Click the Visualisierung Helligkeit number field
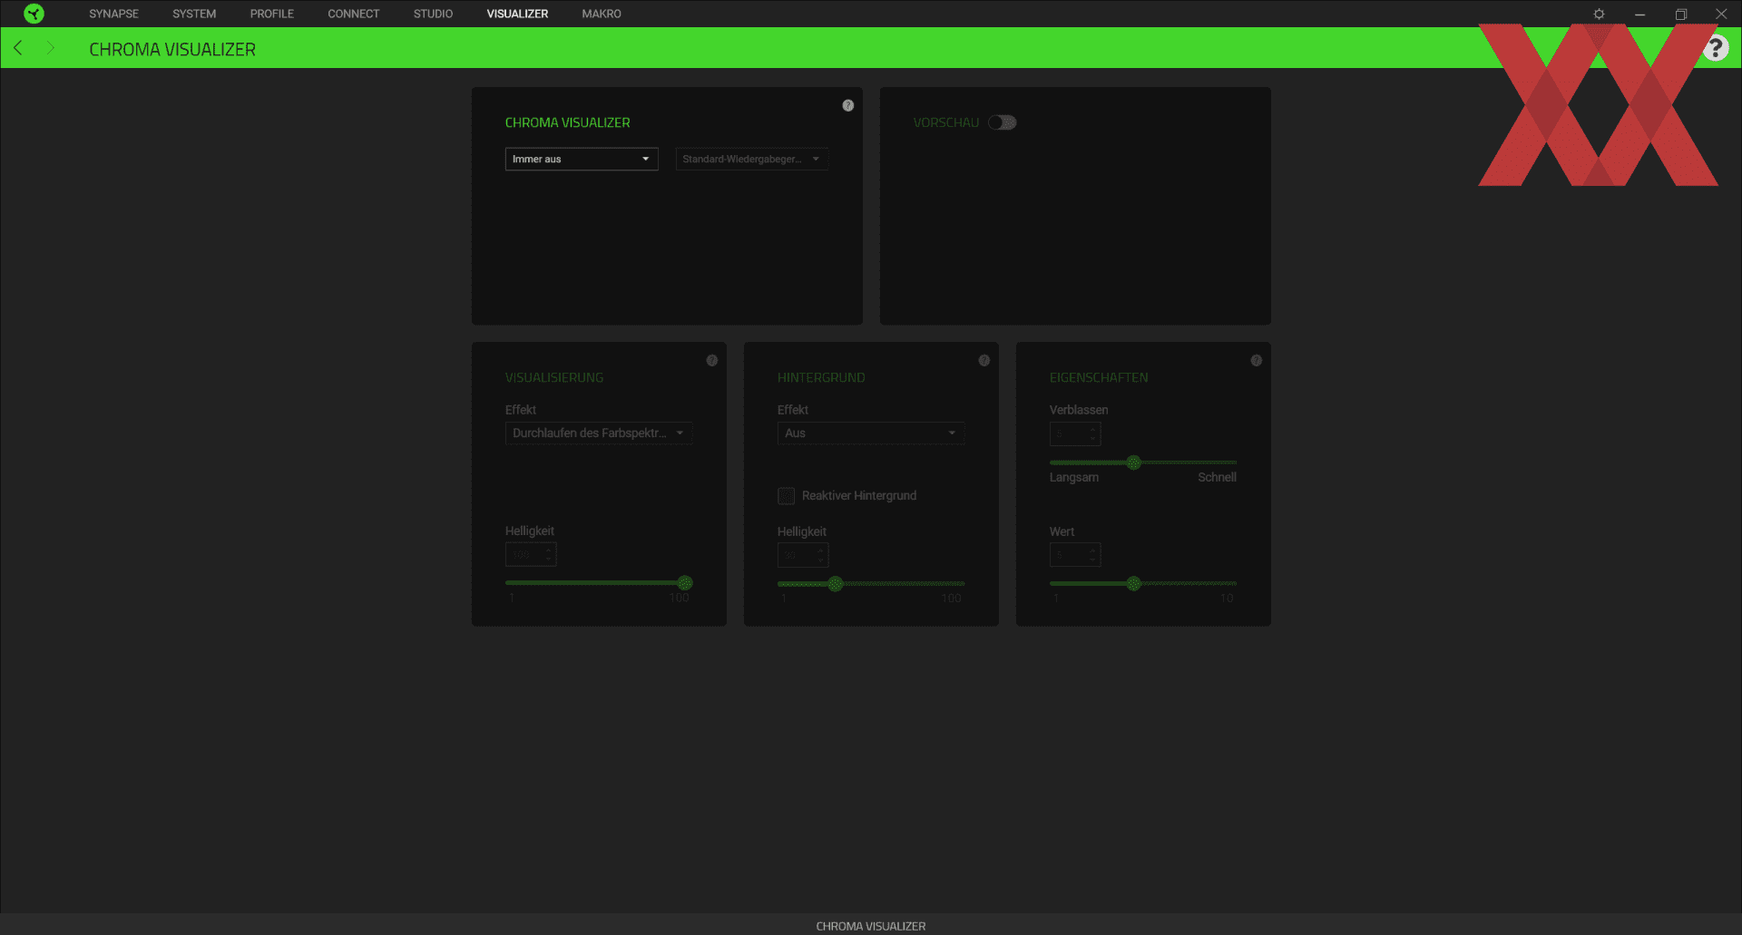 tap(531, 554)
